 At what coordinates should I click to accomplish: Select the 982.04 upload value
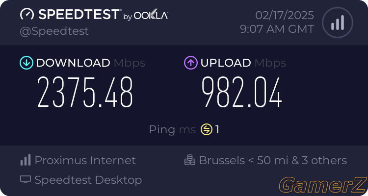[242, 92]
